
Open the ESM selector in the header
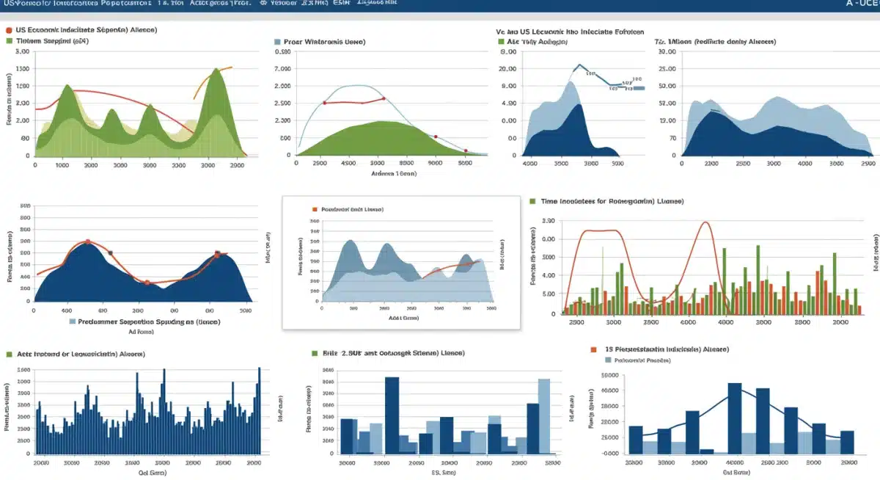point(342,4)
